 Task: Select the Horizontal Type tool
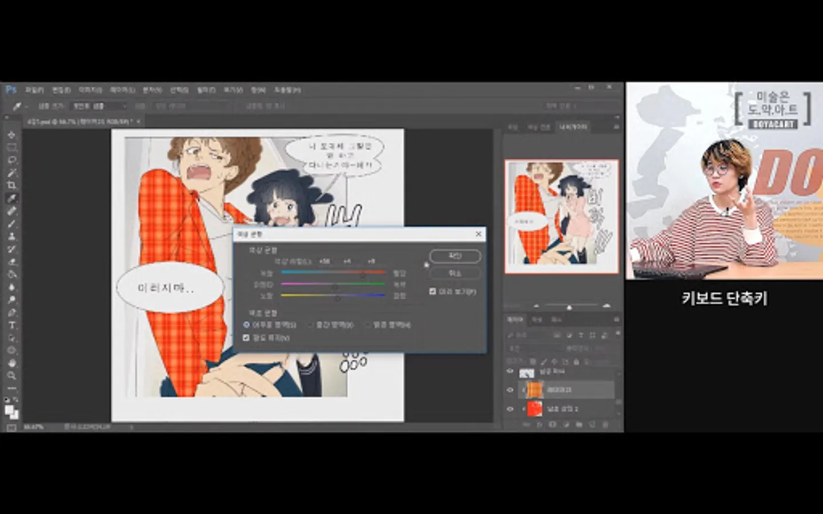[11, 325]
